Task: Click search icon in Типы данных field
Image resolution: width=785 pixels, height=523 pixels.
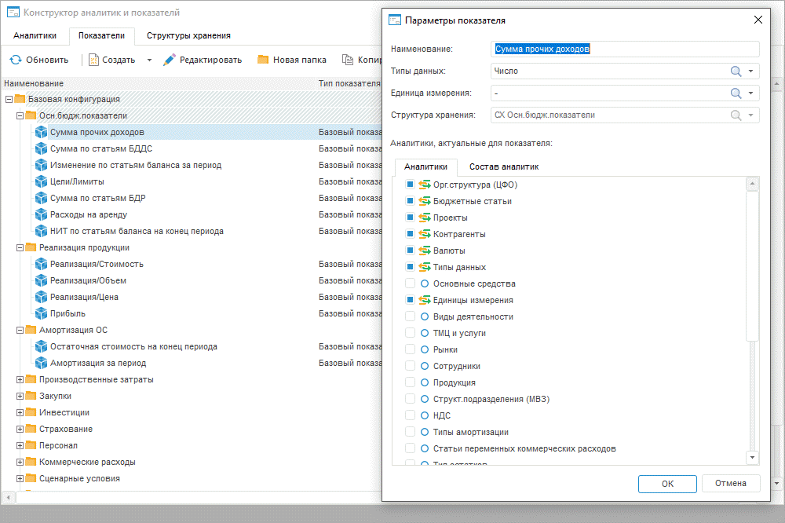Action: tap(736, 71)
